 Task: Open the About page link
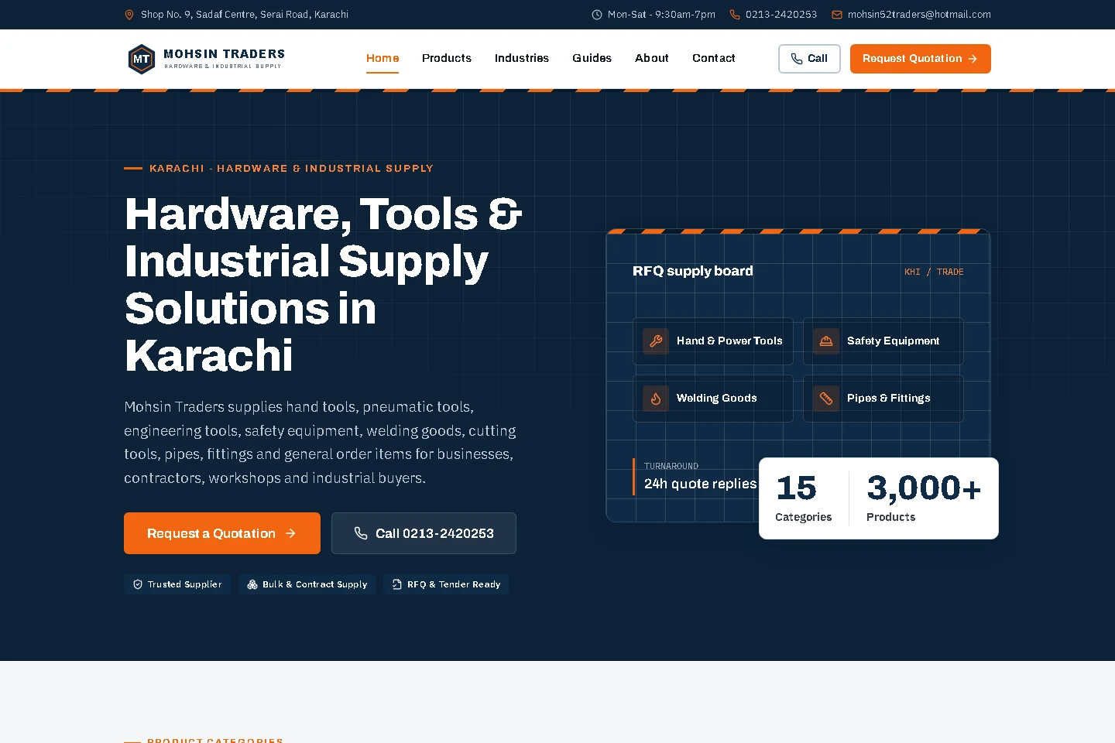pos(652,58)
